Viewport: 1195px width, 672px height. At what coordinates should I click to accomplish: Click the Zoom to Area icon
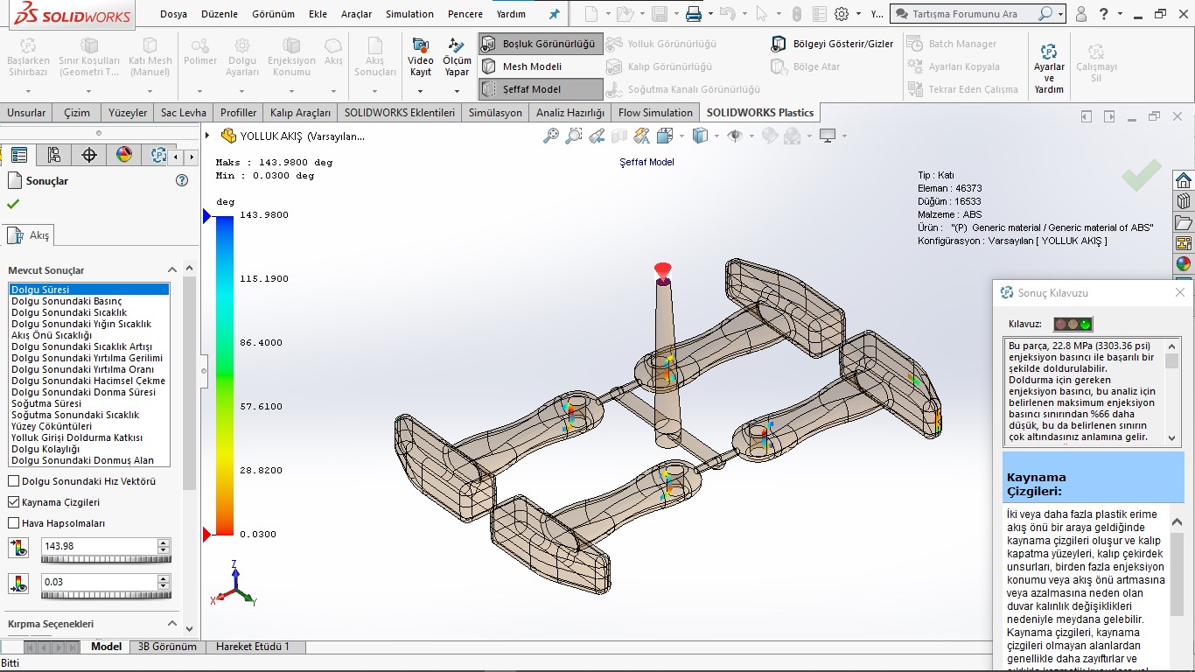tap(574, 136)
